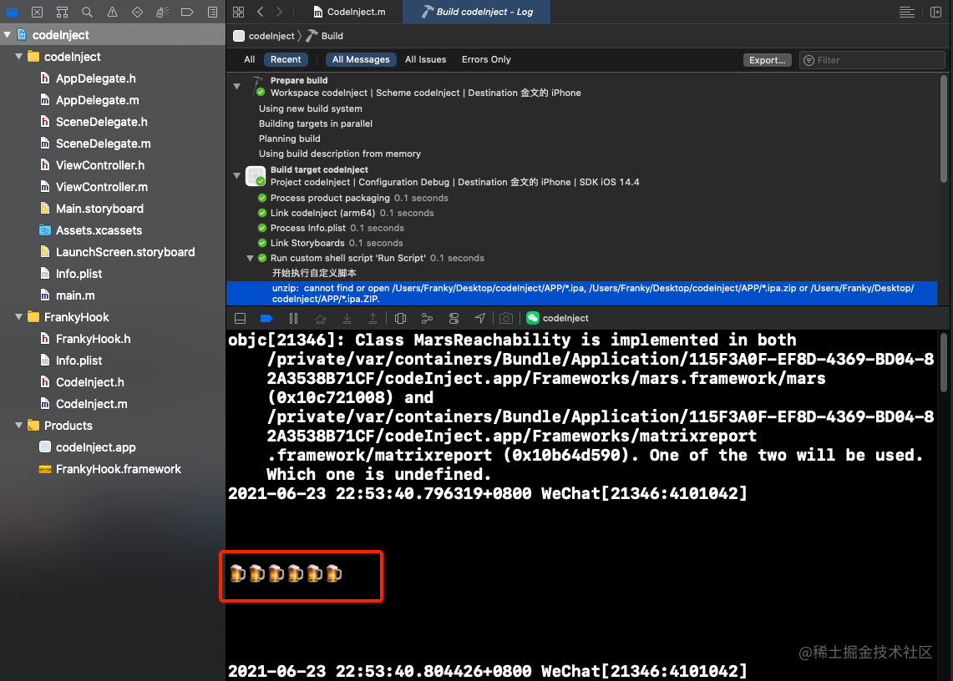The width and height of the screenshot is (953, 681).
Task: Open the Debug View Hierarchy icon
Action: click(400, 318)
